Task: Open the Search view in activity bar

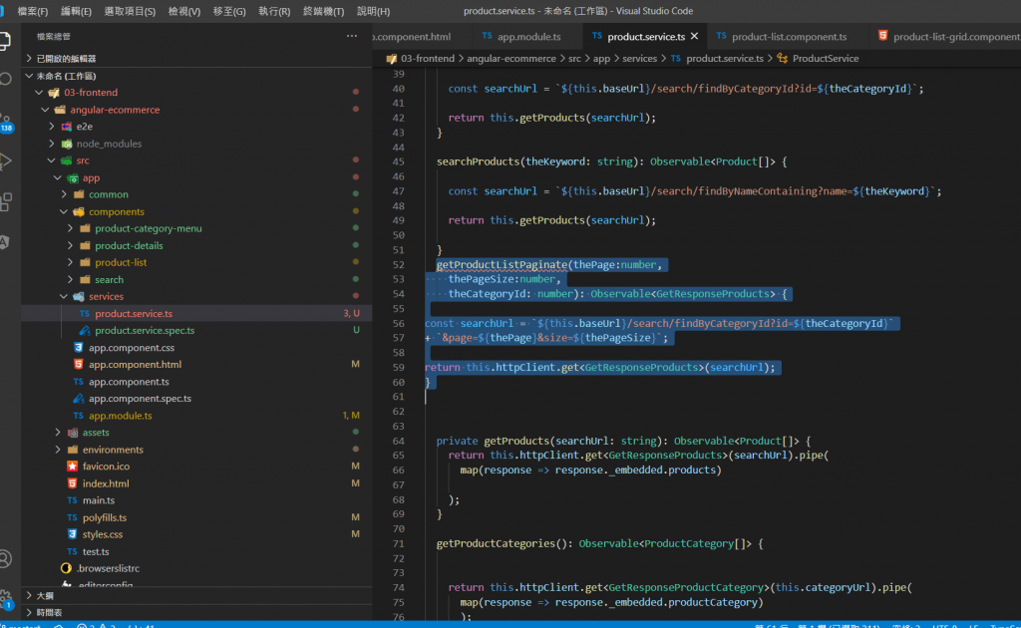Action: coord(7,79)
